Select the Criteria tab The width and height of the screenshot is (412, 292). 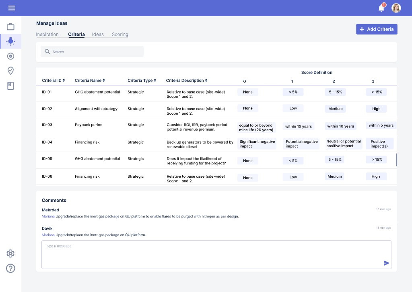click(76, 34)
